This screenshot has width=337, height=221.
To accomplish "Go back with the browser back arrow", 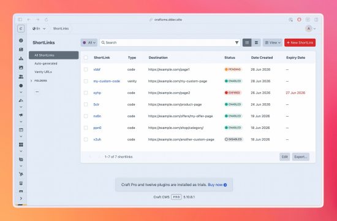I will (x=29, y=20).
